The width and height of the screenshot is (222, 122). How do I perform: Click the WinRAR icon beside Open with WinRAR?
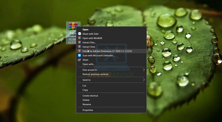click(x=80, y=38)
